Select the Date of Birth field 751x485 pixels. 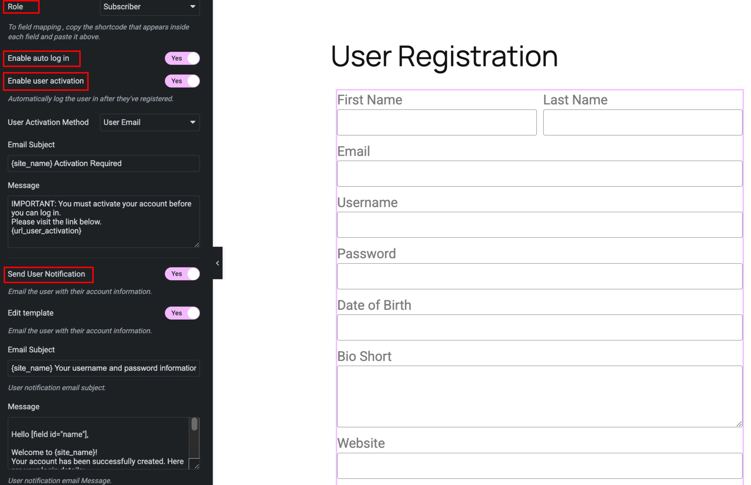pyautogui.click(x=539, y=327)
